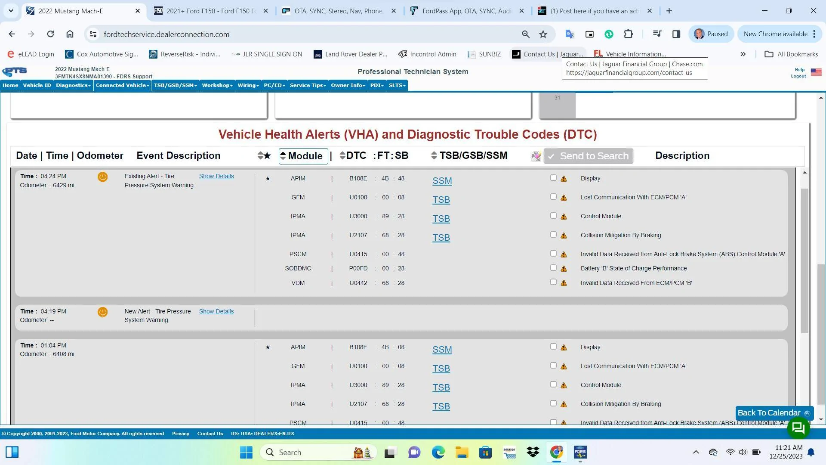
Task: Click the warning triangle for B108E Display at 04:24 PM
Action: pyautogui.click(x=564, y=179)
